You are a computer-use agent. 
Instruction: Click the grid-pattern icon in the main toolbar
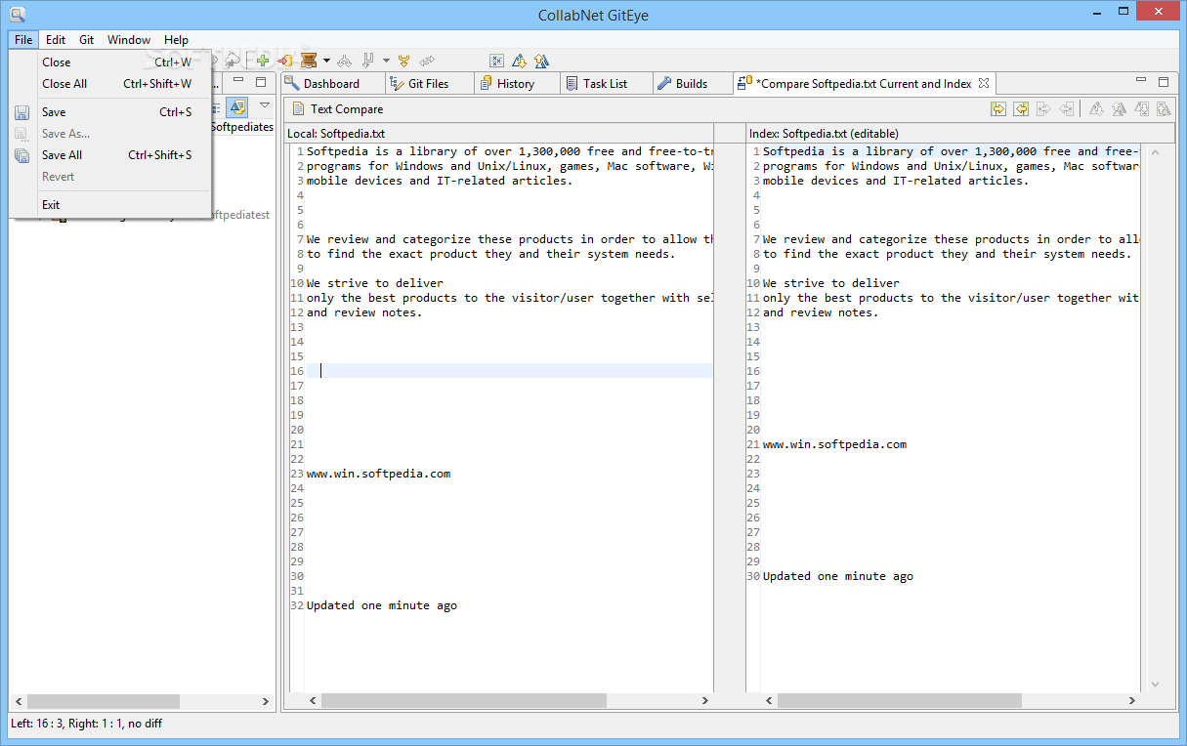[x=496, y=61]
